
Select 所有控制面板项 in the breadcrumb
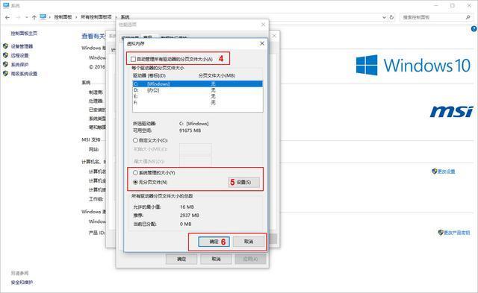(96, 17)
